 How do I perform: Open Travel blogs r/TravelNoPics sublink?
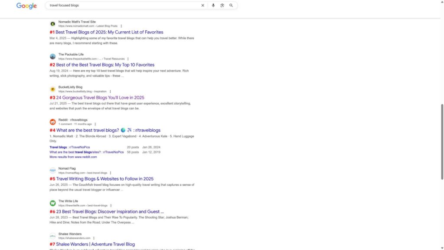pyautogui.click(x=70, y=147)
